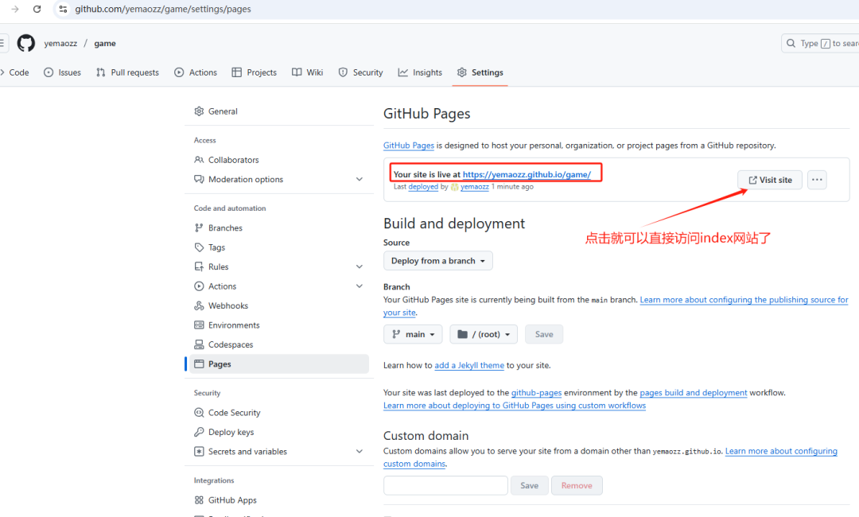Click the Codespaces icon
Image resolution: width=859 pixels, height=517 pixels.
(199, 344)
